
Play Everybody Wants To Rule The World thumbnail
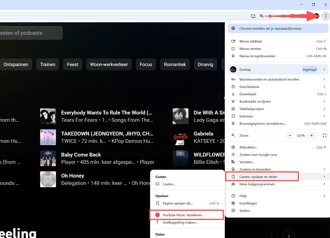[x=48, y=116]
